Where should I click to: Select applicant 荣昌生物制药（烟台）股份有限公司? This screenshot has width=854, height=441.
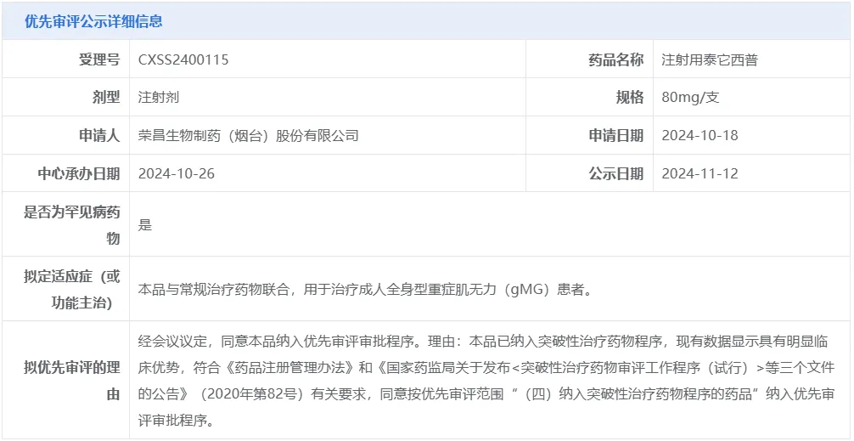[249, 135]
